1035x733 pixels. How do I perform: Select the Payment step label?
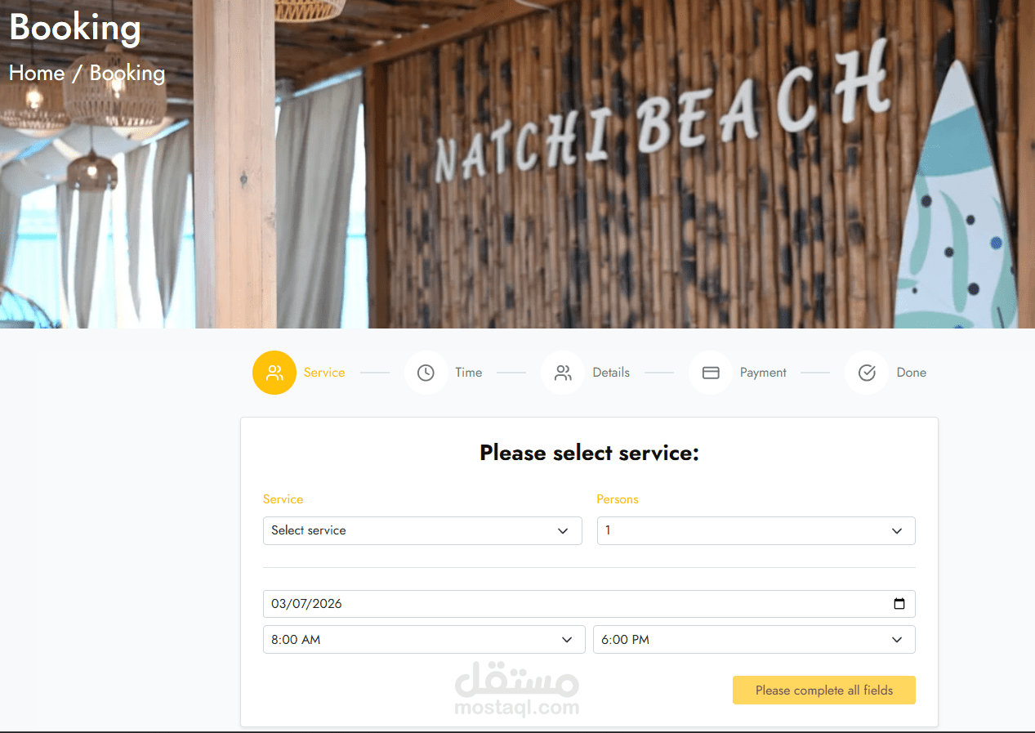click(x=763, y=373)
